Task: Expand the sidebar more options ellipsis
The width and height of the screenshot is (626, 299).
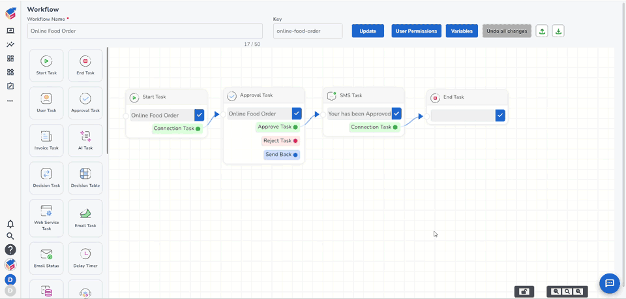Action: (x=10, y=101)
